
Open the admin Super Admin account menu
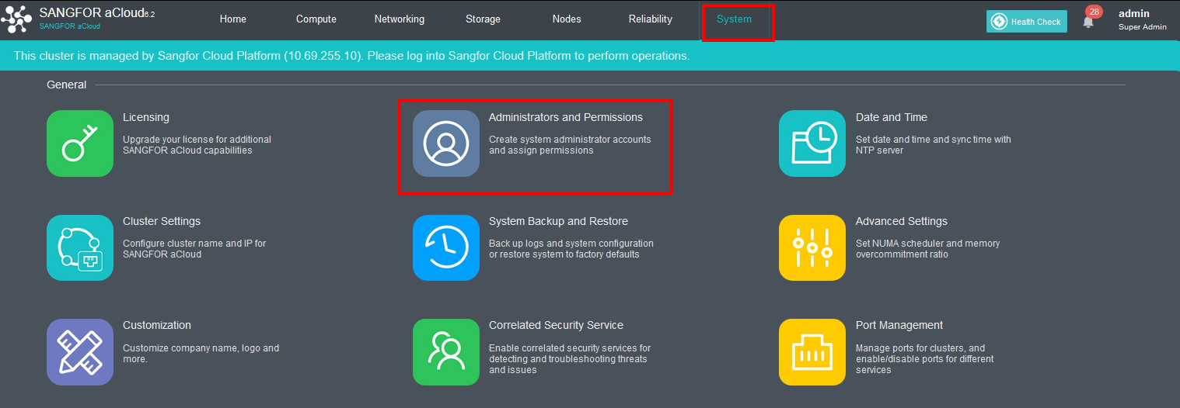point(1143,20)
